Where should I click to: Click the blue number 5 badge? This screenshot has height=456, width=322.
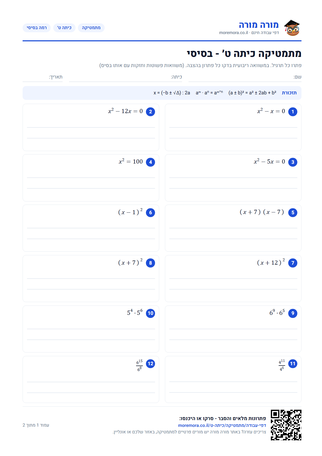coord(293,213)
